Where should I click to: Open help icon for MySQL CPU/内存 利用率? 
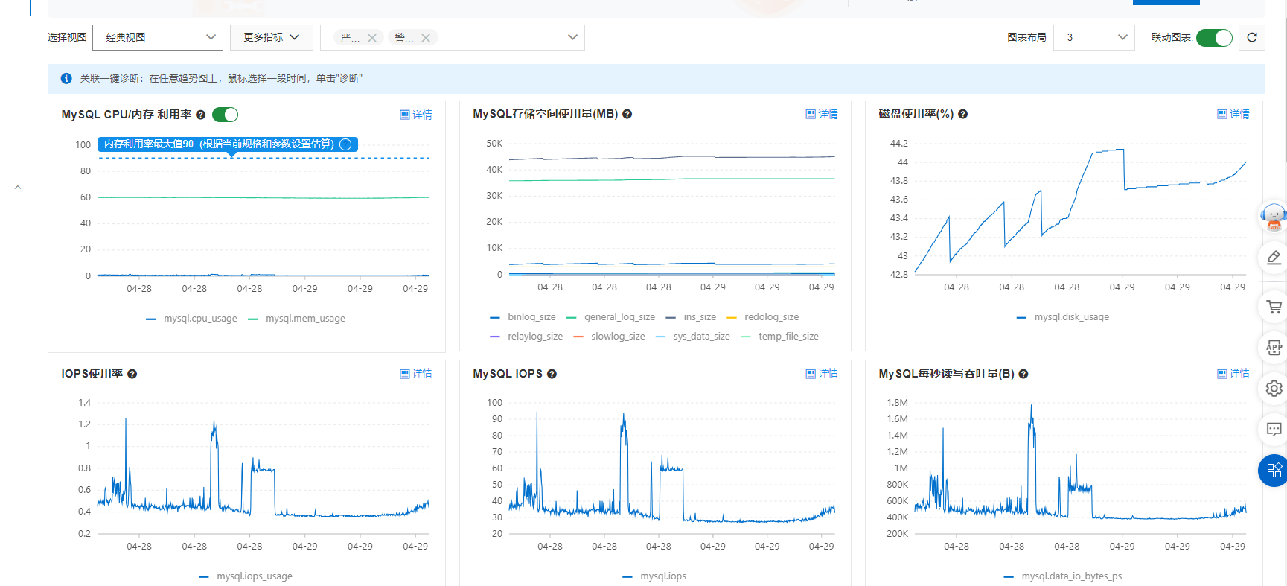[x=200, y=115]
